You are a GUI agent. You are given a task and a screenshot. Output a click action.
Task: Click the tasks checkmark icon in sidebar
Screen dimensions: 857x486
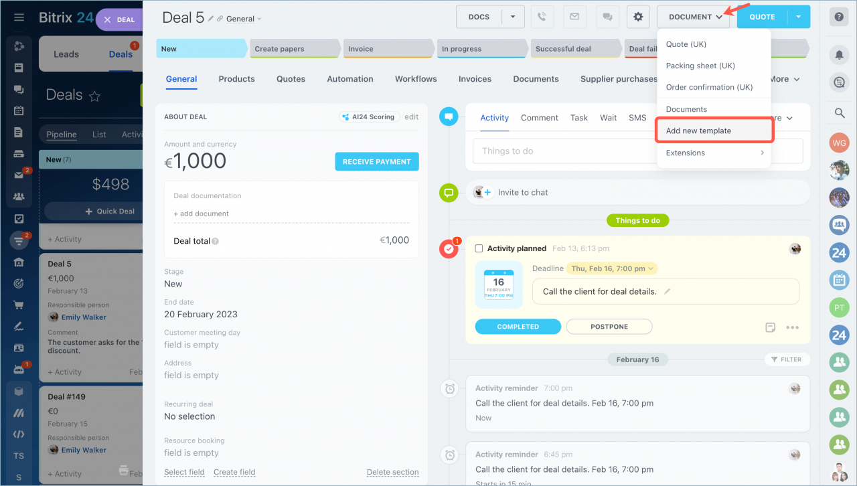[x=19, y=218]
